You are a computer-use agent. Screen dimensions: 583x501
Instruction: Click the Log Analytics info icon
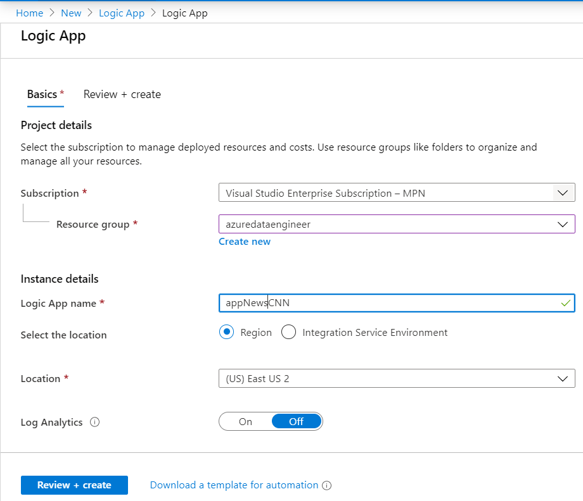pyautogui.click(x=95, y=422)
